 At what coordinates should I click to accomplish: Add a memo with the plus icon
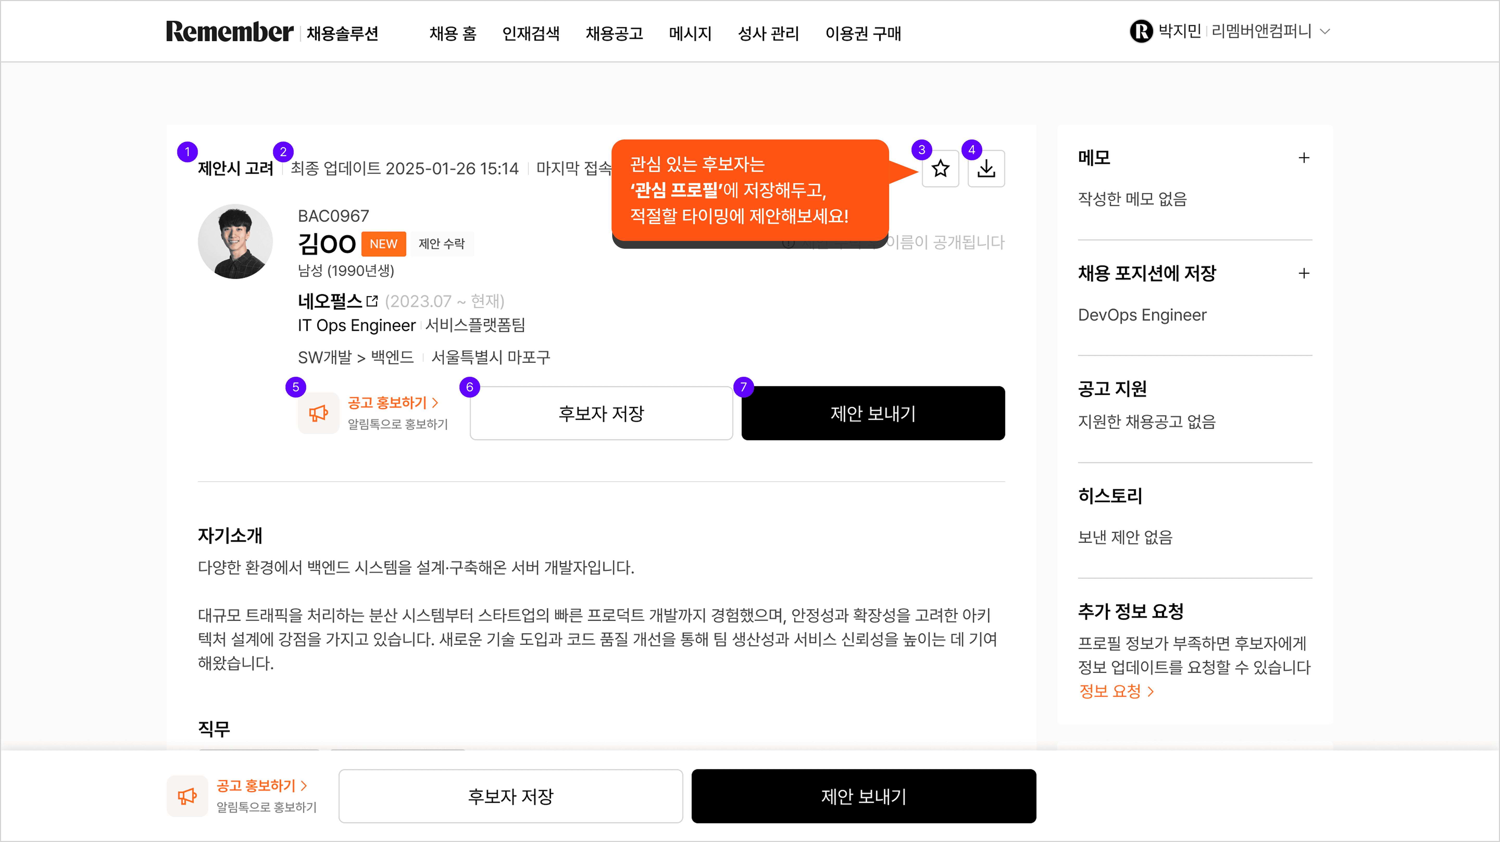(x=1304, y=158)
